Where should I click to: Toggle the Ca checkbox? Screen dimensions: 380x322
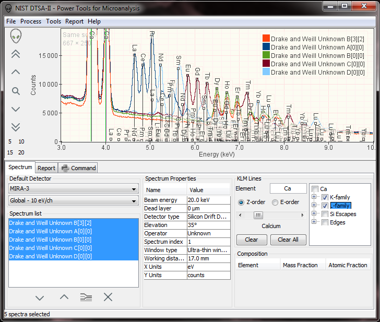pos(315,189)
